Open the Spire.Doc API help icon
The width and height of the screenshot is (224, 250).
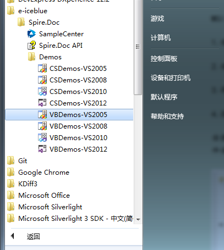click(x=31, y=46)
